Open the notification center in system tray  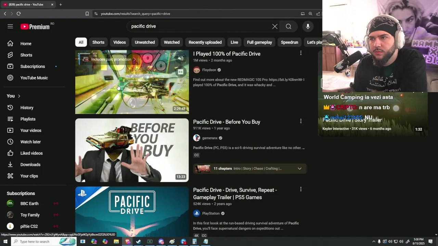430,242
